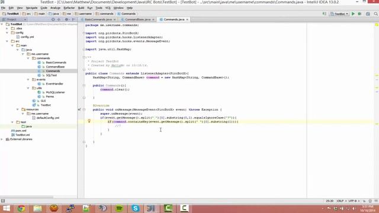The image size is (379, 213).
Task: Collapse the events package node
Action: click(28, 79)
